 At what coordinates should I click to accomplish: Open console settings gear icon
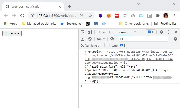[176, 39]
